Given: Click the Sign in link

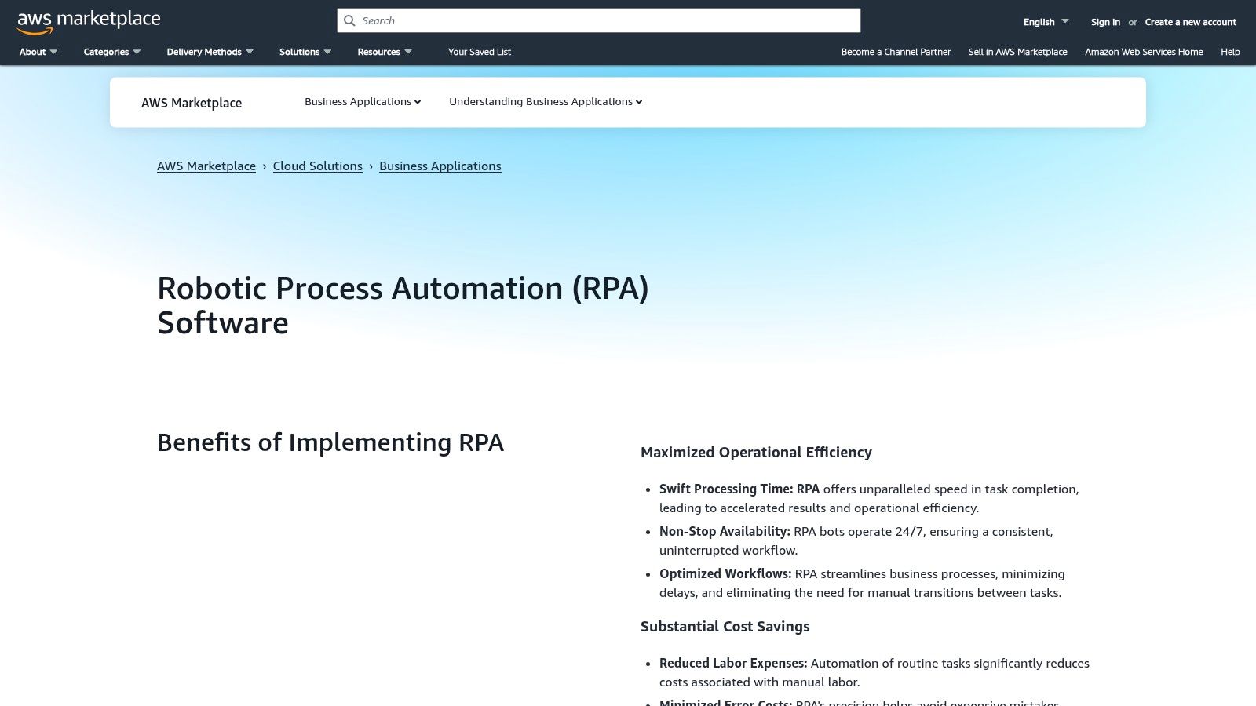Looking at the screenshot, I should 1105,22.
